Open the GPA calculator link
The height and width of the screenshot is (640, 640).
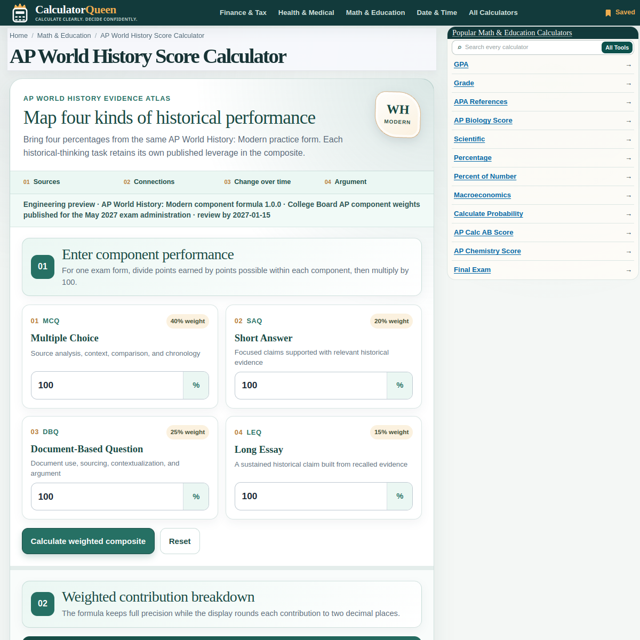[x=461, y=65]
